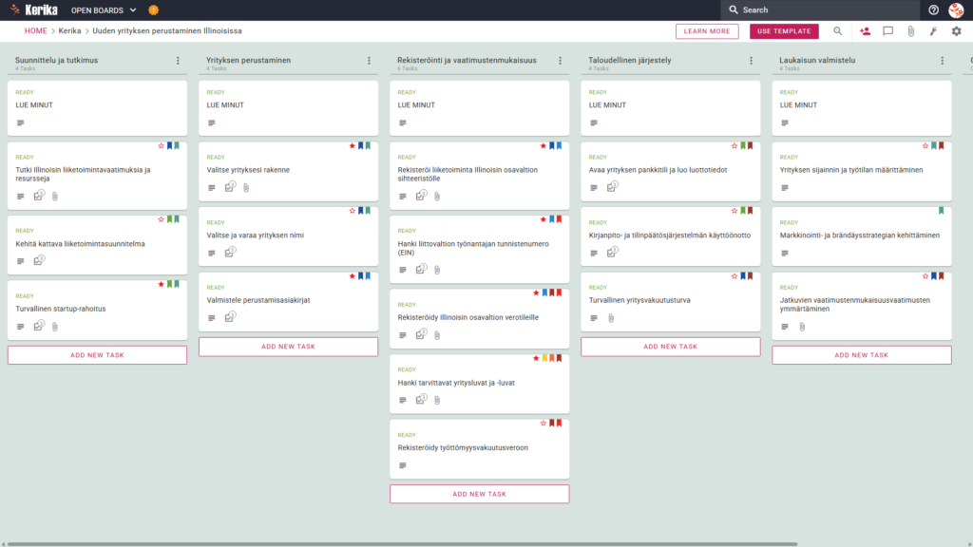Open checklist icon on Valitse yrityksesi rakenne card
This screenshot has width=973, height=547.
230,187
